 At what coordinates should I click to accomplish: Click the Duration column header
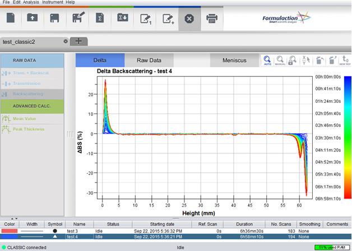point(244,224)
